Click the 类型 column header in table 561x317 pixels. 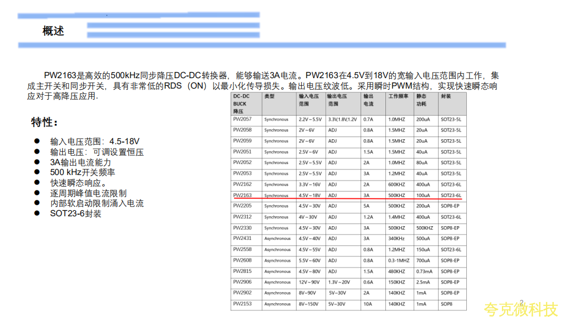click(269, 96)
